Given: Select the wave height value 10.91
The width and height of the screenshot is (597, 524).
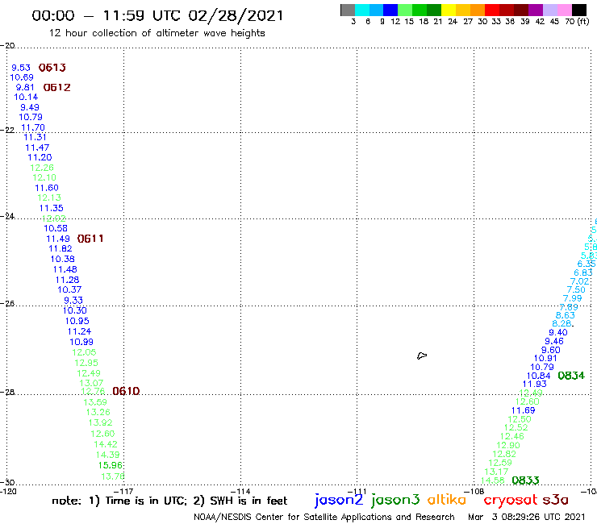Looking at the screenshot, I should coord(545,358).
